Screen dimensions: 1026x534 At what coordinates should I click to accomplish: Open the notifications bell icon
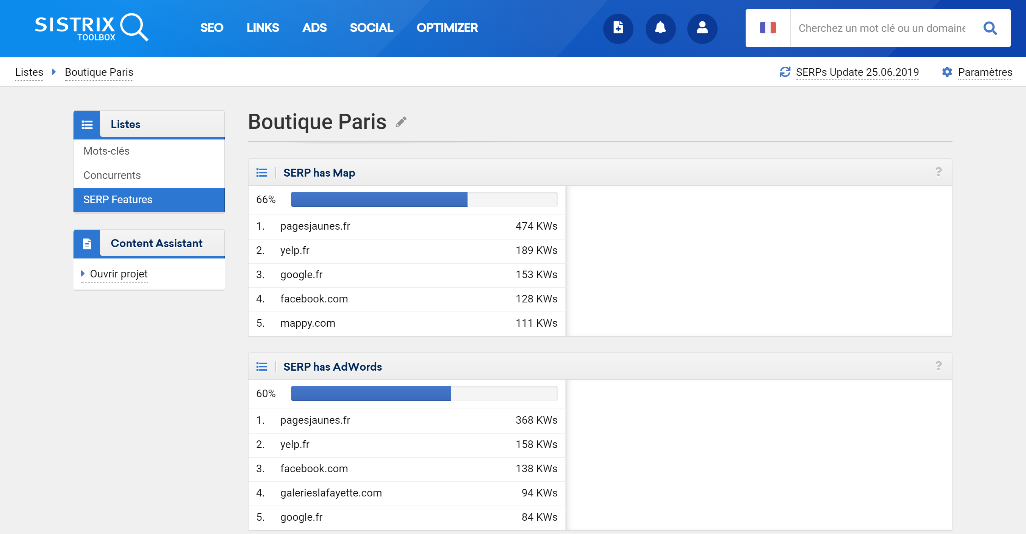660,28
